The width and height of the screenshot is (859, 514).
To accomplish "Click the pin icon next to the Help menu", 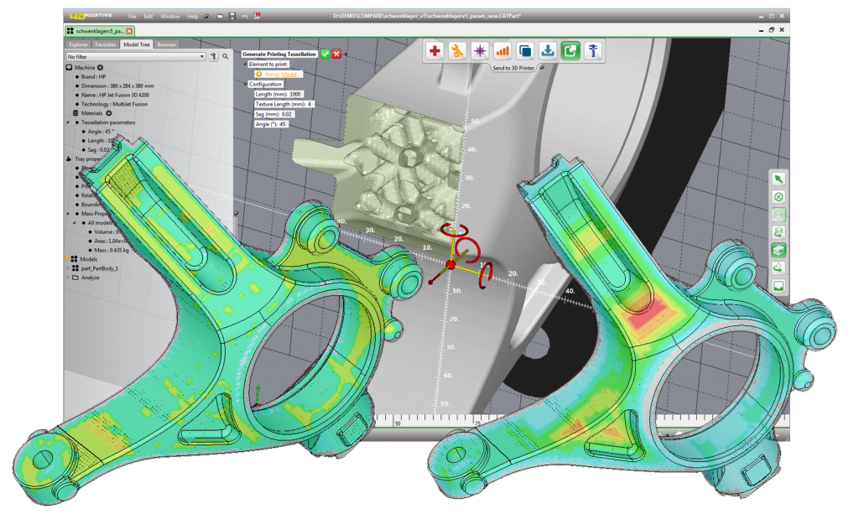I will pos(206,17).
